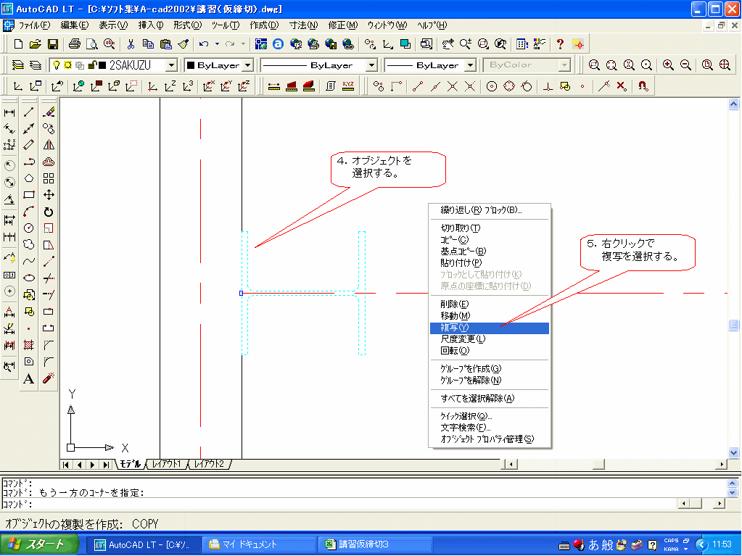Select the Circle draw tool
Screen dimensions: 742x556
tap(29, 228)
